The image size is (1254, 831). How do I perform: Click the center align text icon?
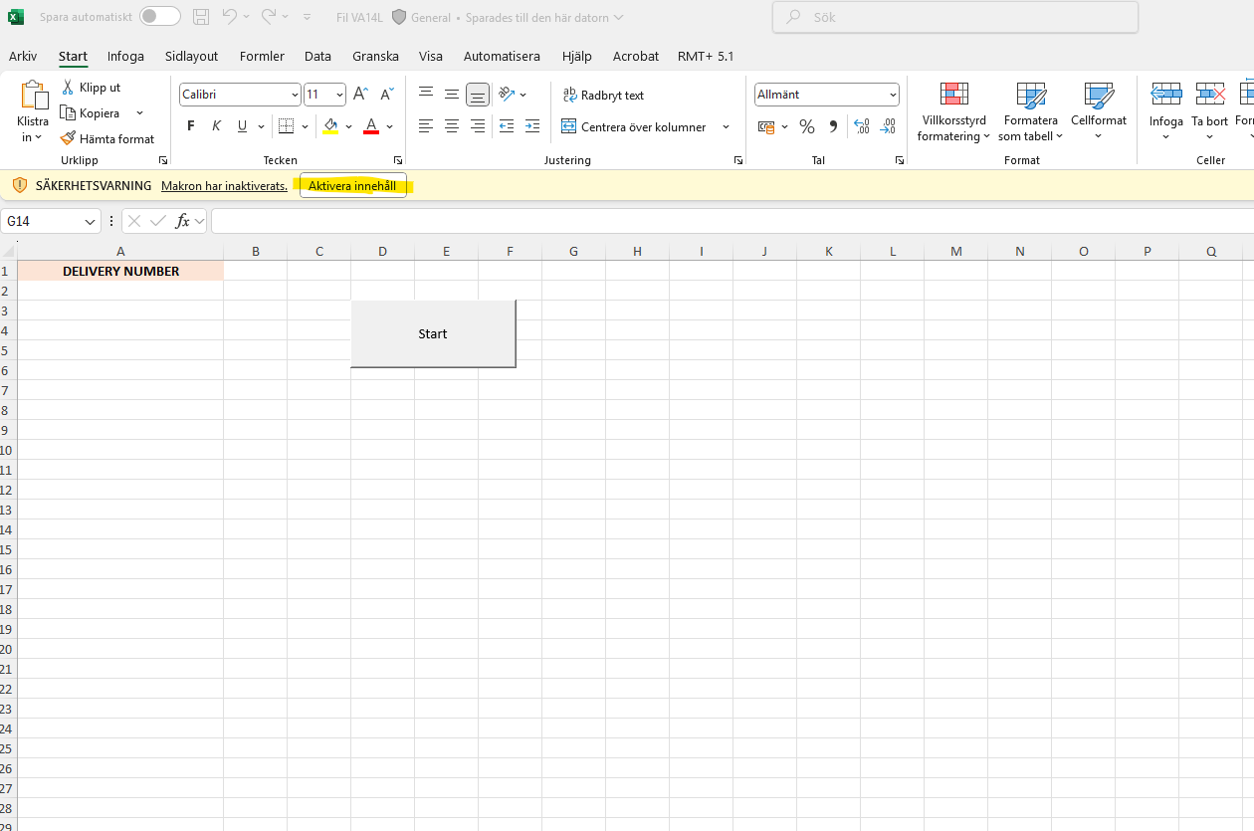(x=452, y=126)
